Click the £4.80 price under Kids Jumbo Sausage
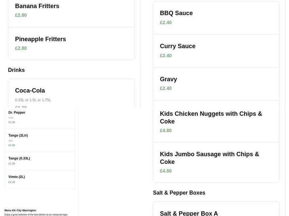Viewport: 289px width, 216px height. [x=166, y=171]
